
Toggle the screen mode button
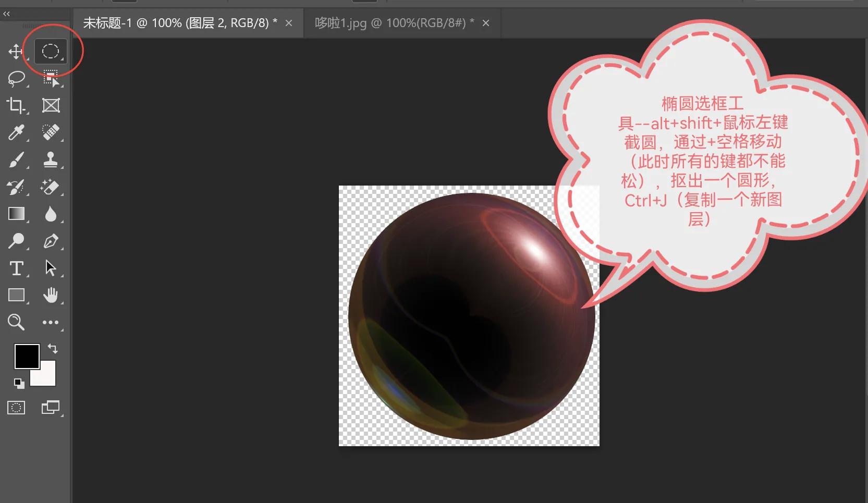pyautogui.click(x=51, y=408)
